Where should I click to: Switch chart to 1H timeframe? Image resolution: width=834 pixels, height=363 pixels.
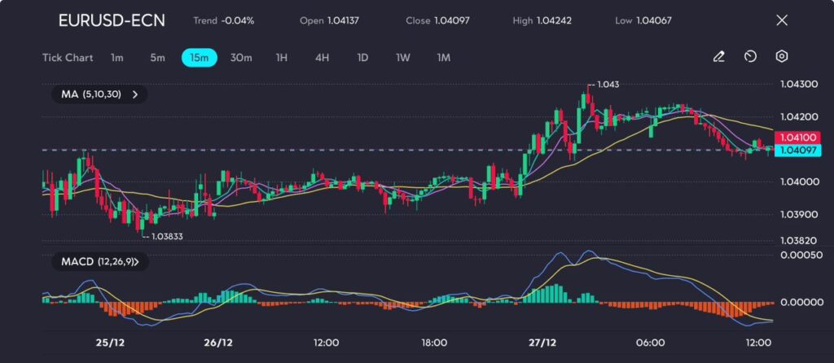[x=282, y=58]
